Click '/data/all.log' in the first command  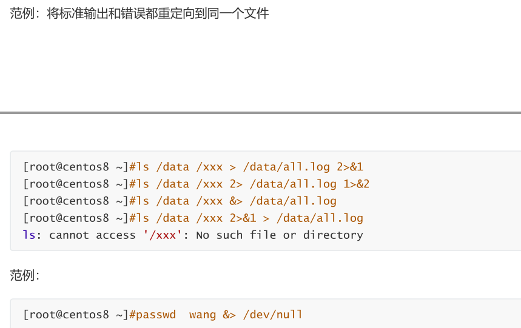click(x=286, y=167)
